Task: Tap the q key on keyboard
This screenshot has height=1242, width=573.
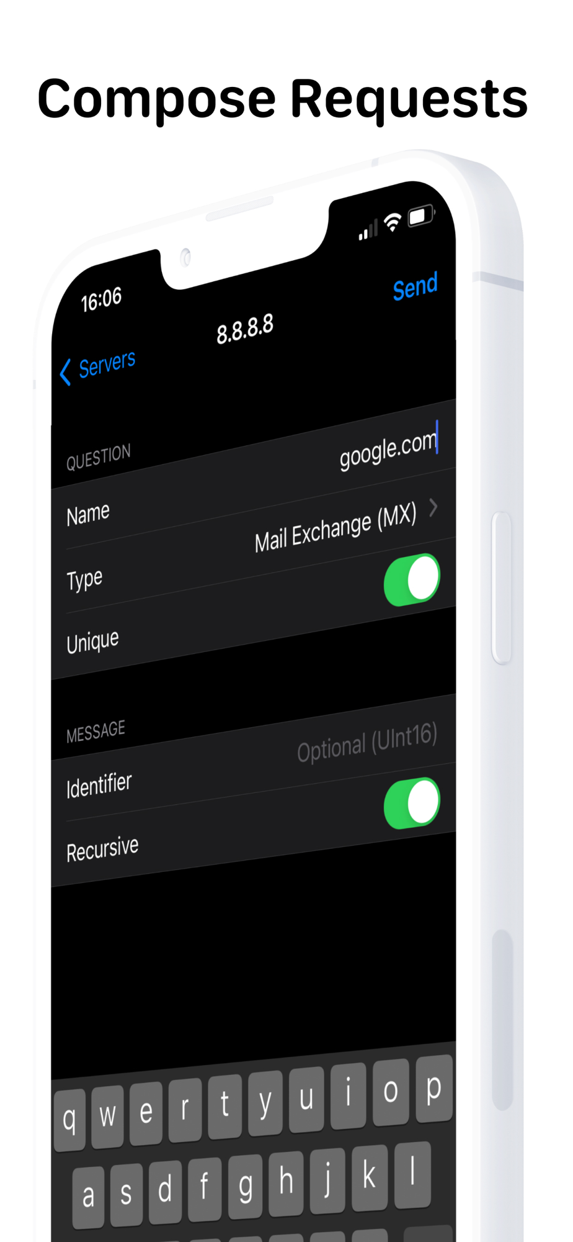Action: (x=69, y=1120)
